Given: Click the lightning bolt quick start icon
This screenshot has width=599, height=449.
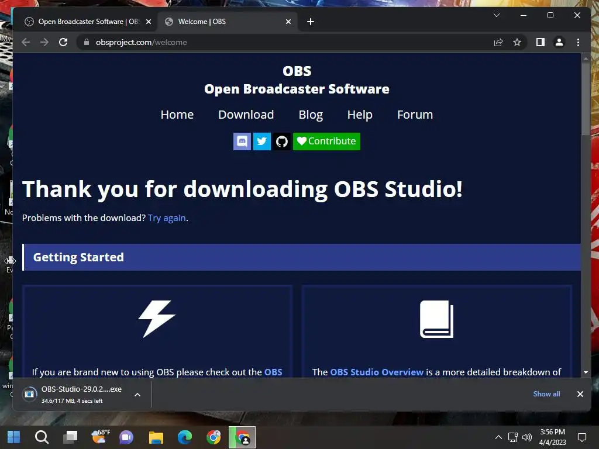Looking at the screenshot, I should tap(157, 319).
